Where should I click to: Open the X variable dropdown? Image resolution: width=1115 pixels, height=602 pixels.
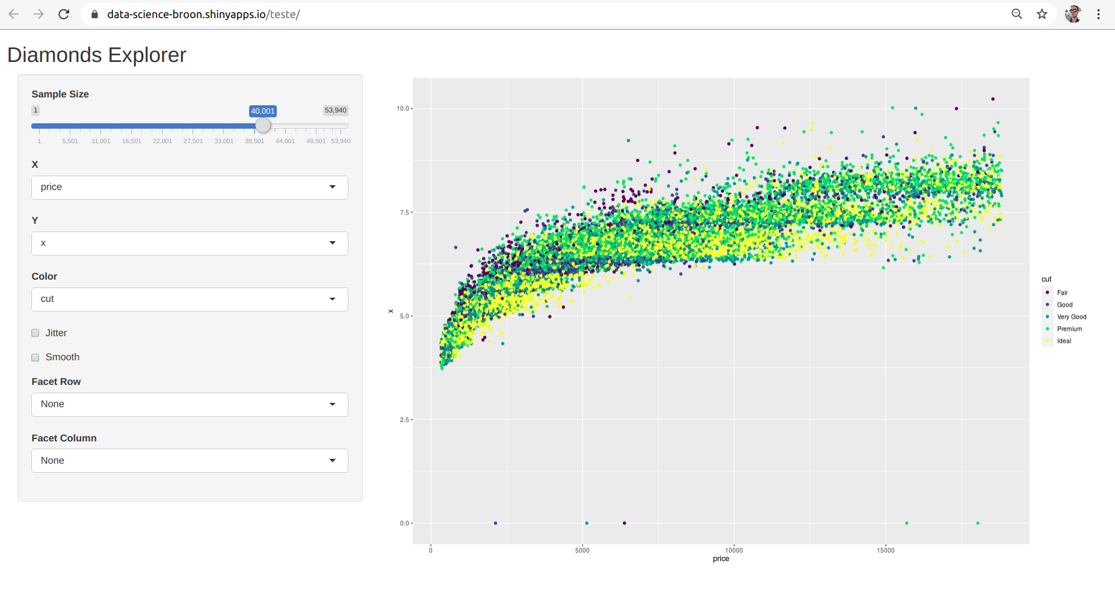(x=190, y=187)
